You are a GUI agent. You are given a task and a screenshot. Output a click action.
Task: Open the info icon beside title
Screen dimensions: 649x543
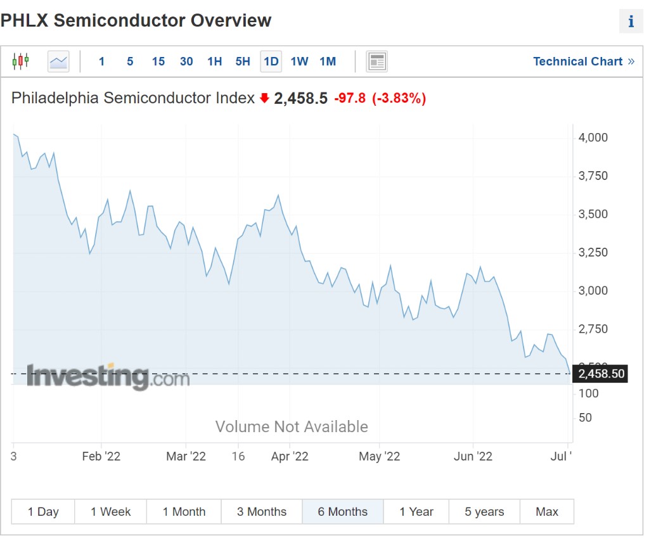[x=631, y=22]
